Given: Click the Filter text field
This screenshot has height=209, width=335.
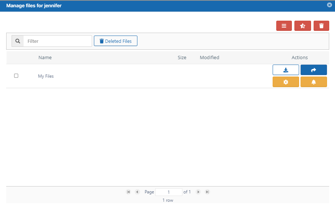Looking at the screenshot, I should pos(58,41).
